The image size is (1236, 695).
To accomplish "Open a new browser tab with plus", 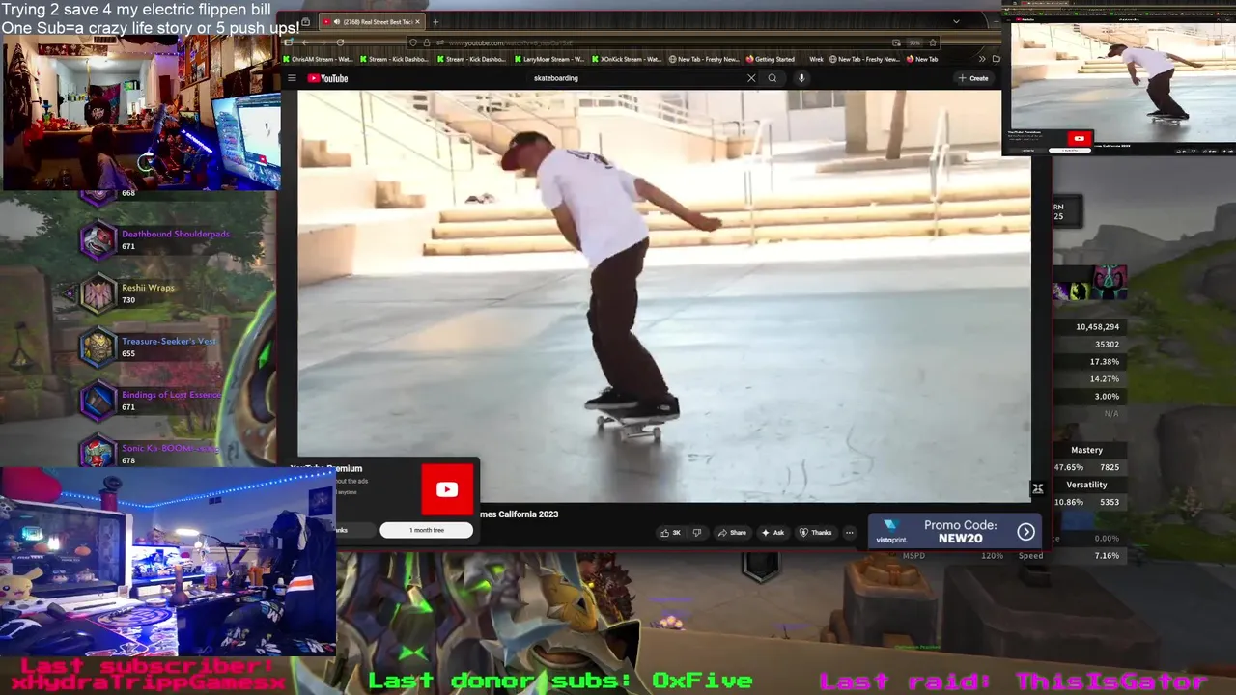I will 435,21.
